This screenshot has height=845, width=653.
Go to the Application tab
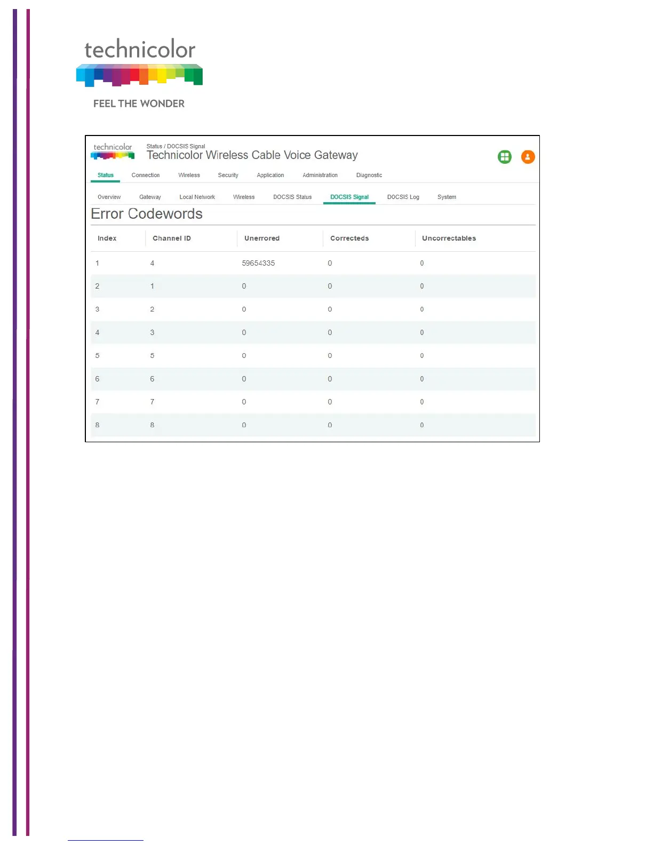(x=270, y=175)
